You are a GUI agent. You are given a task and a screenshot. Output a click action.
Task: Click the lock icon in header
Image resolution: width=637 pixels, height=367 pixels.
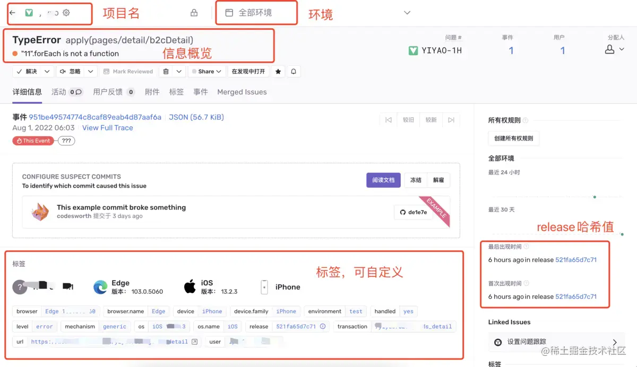(x=194, y=13)
